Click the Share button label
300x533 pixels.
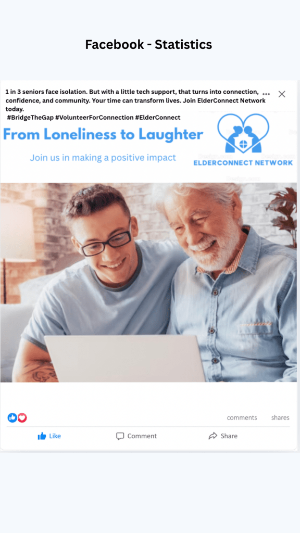[x=229, y=436]
